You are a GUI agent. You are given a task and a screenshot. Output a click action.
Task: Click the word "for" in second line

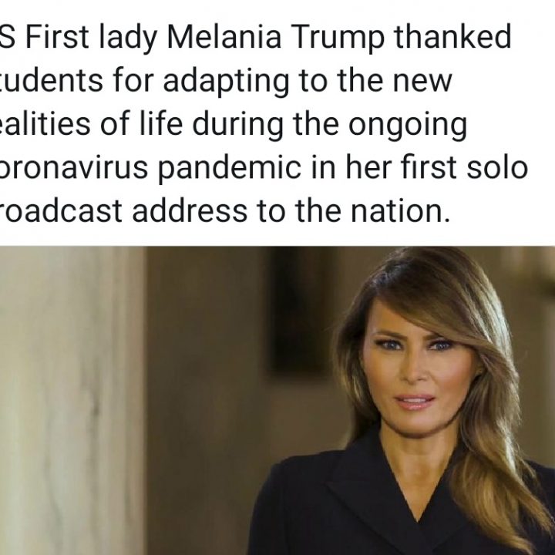click(x=134, y=81)
